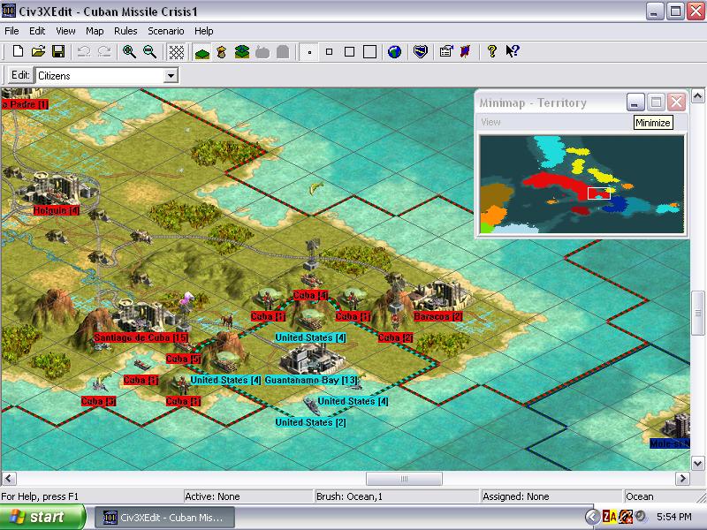Toggle the map grid crosshatch button

[x=176, y=52]
